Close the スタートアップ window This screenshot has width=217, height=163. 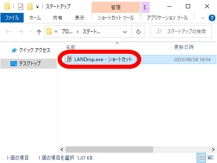click(207, 6)
